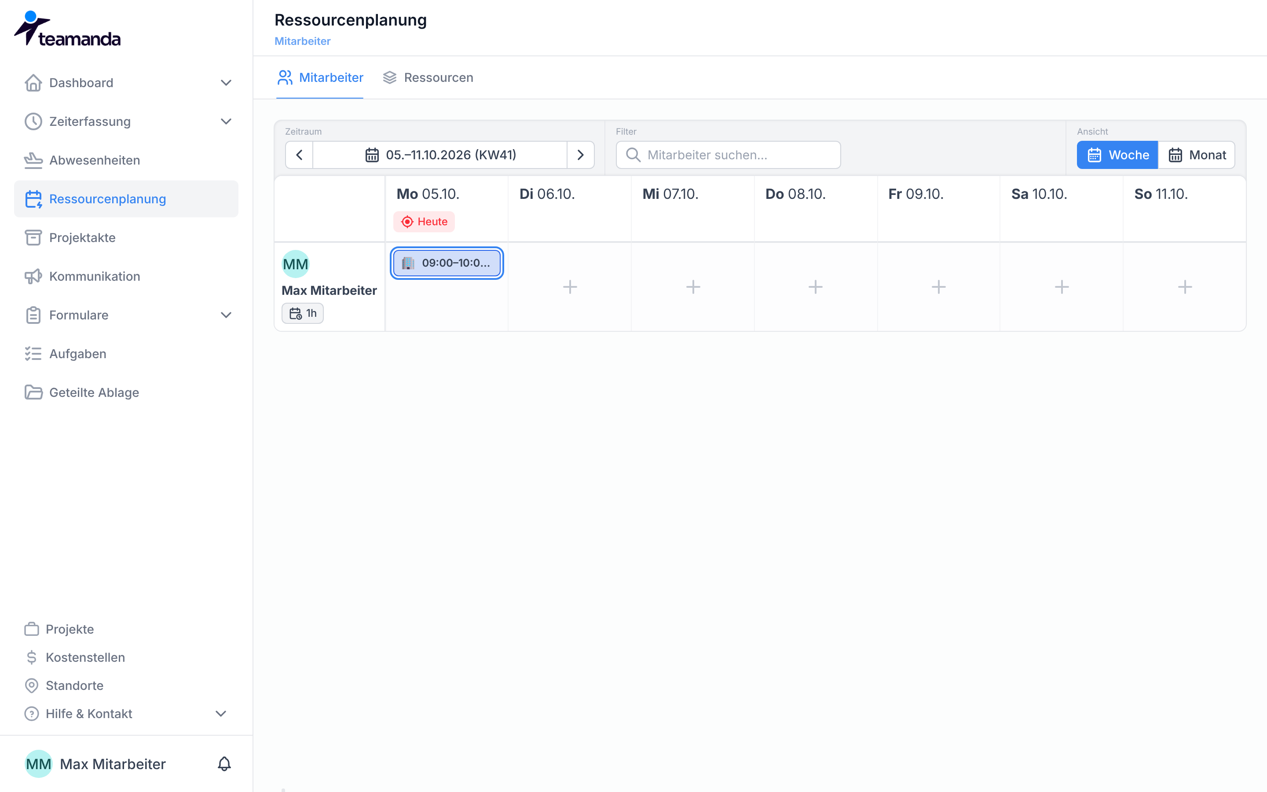Click the Mitarbeiter breadcrumb link
The width and height of the screenshot is (1267, 792).
(x=303, y=41)
